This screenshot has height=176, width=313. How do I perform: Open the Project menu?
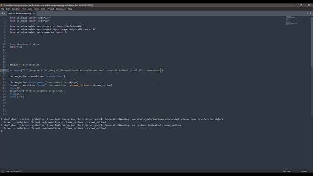coord(51,9)
